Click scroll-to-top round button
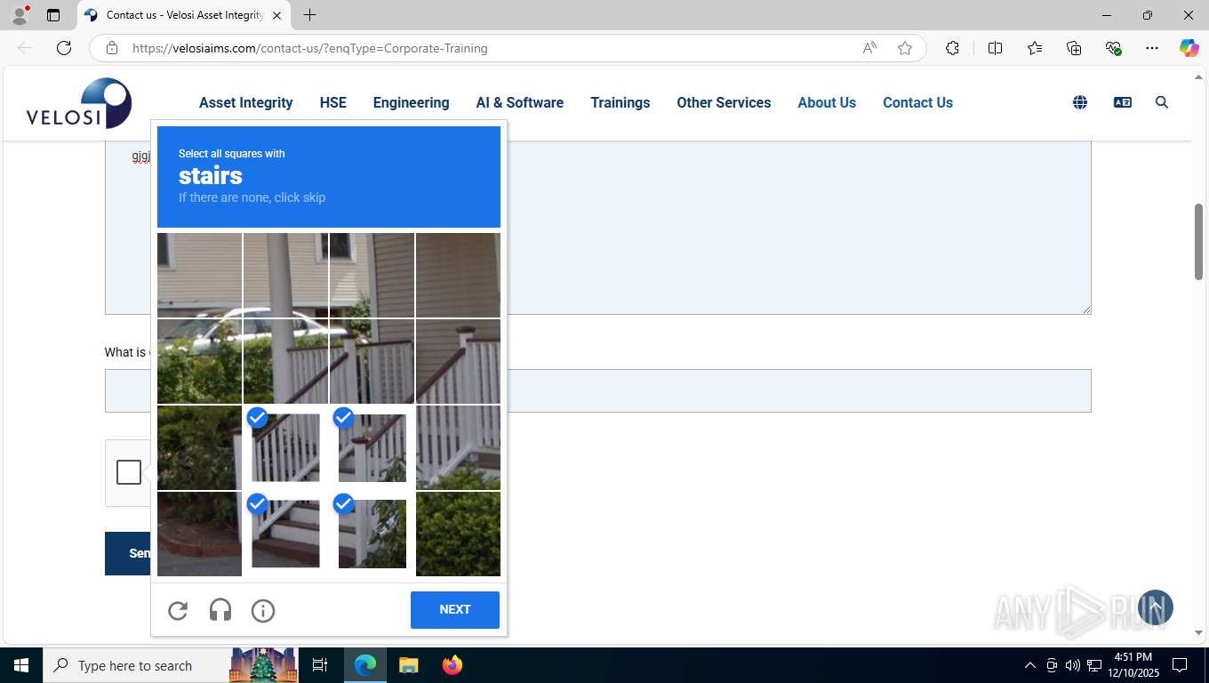 (1155, 607)
